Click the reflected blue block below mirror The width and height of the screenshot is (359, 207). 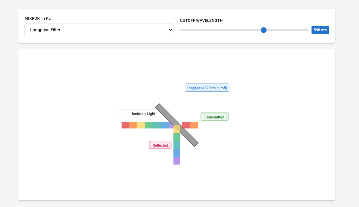[x=177, y=153]
